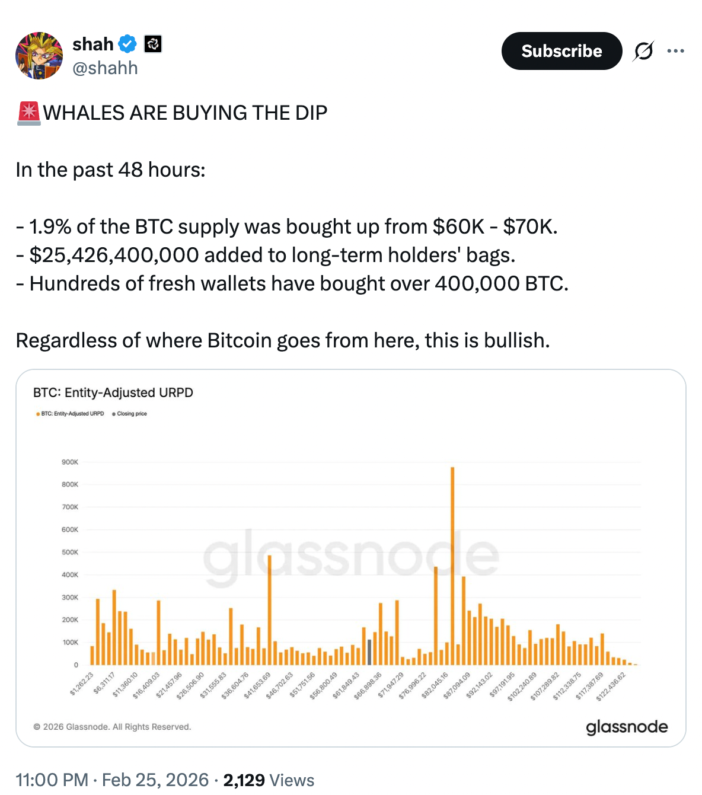This screenshot has height=795, width=702.
Task: Open the @shahh profile handle
Action: click(104, 68)
